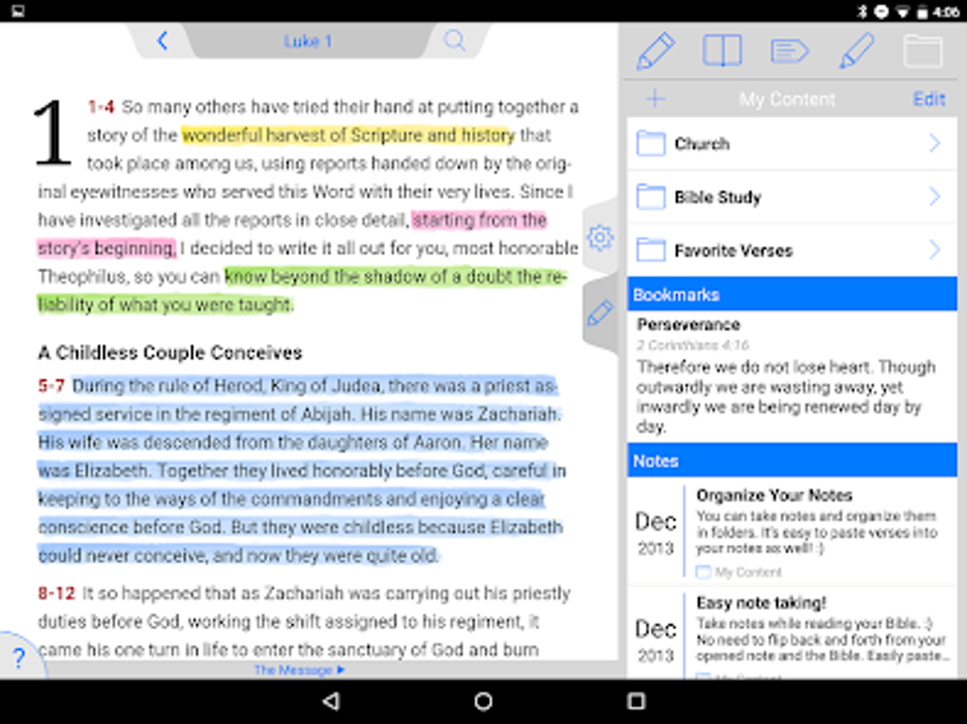Click the verse number 5-7
The image size is (967, 724).
51,386
